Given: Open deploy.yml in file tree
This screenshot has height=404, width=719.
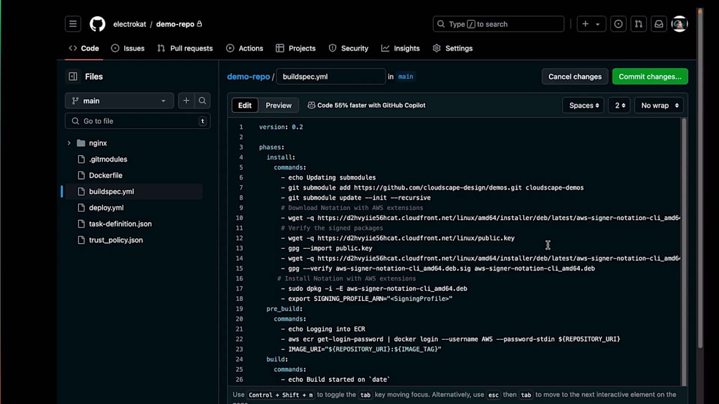Looking at the screenshot, I should click(106, 208).
